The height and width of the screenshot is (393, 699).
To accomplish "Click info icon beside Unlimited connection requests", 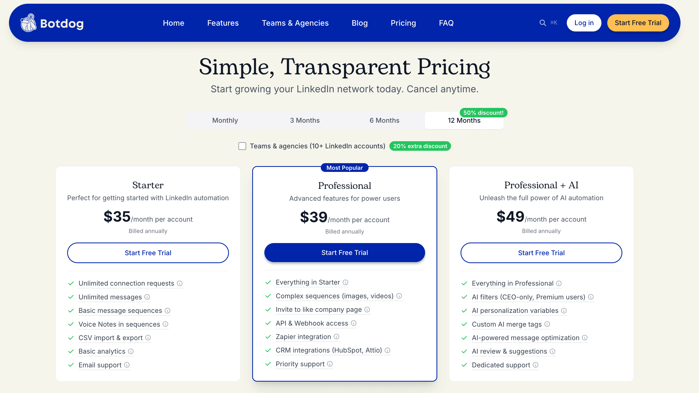I will pyautogui.click(x=180, y=283).
